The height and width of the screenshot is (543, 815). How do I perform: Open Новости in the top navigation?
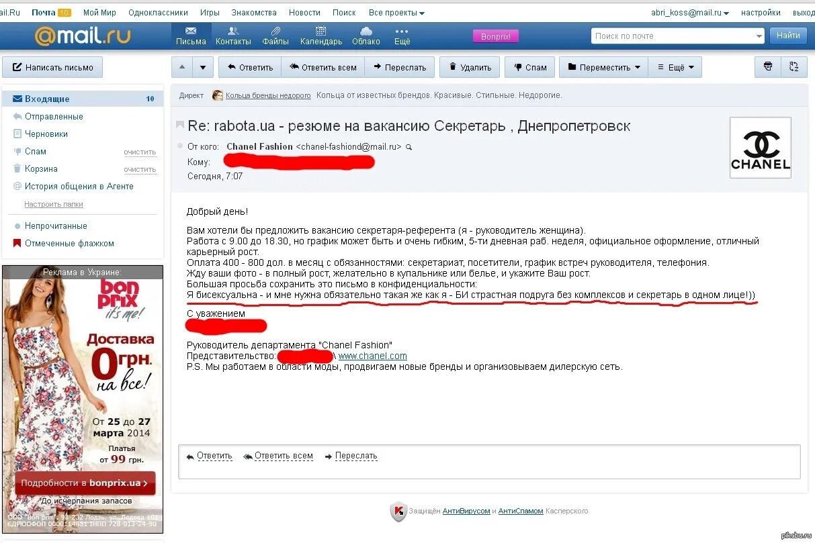304,13
